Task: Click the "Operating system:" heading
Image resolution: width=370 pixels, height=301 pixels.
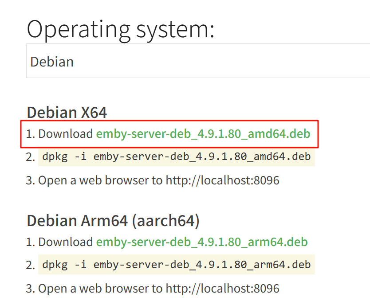Action: [x=121, y=29]
